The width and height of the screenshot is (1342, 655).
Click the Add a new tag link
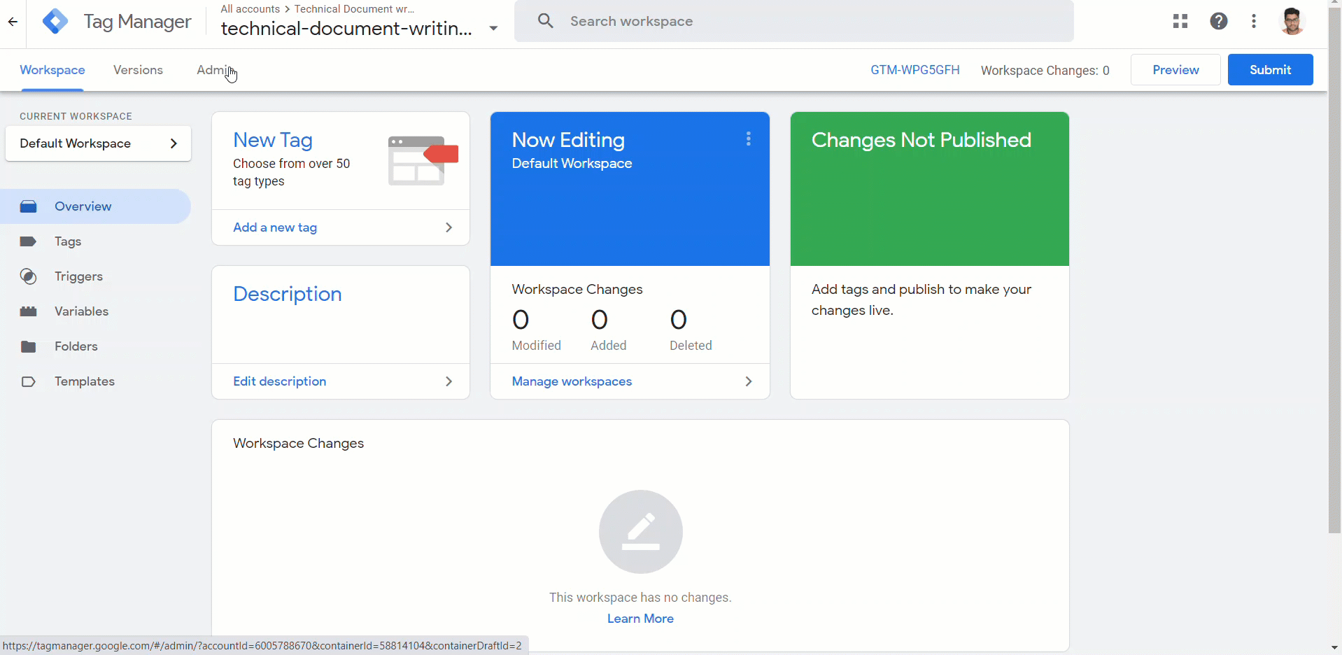[275, 227]
